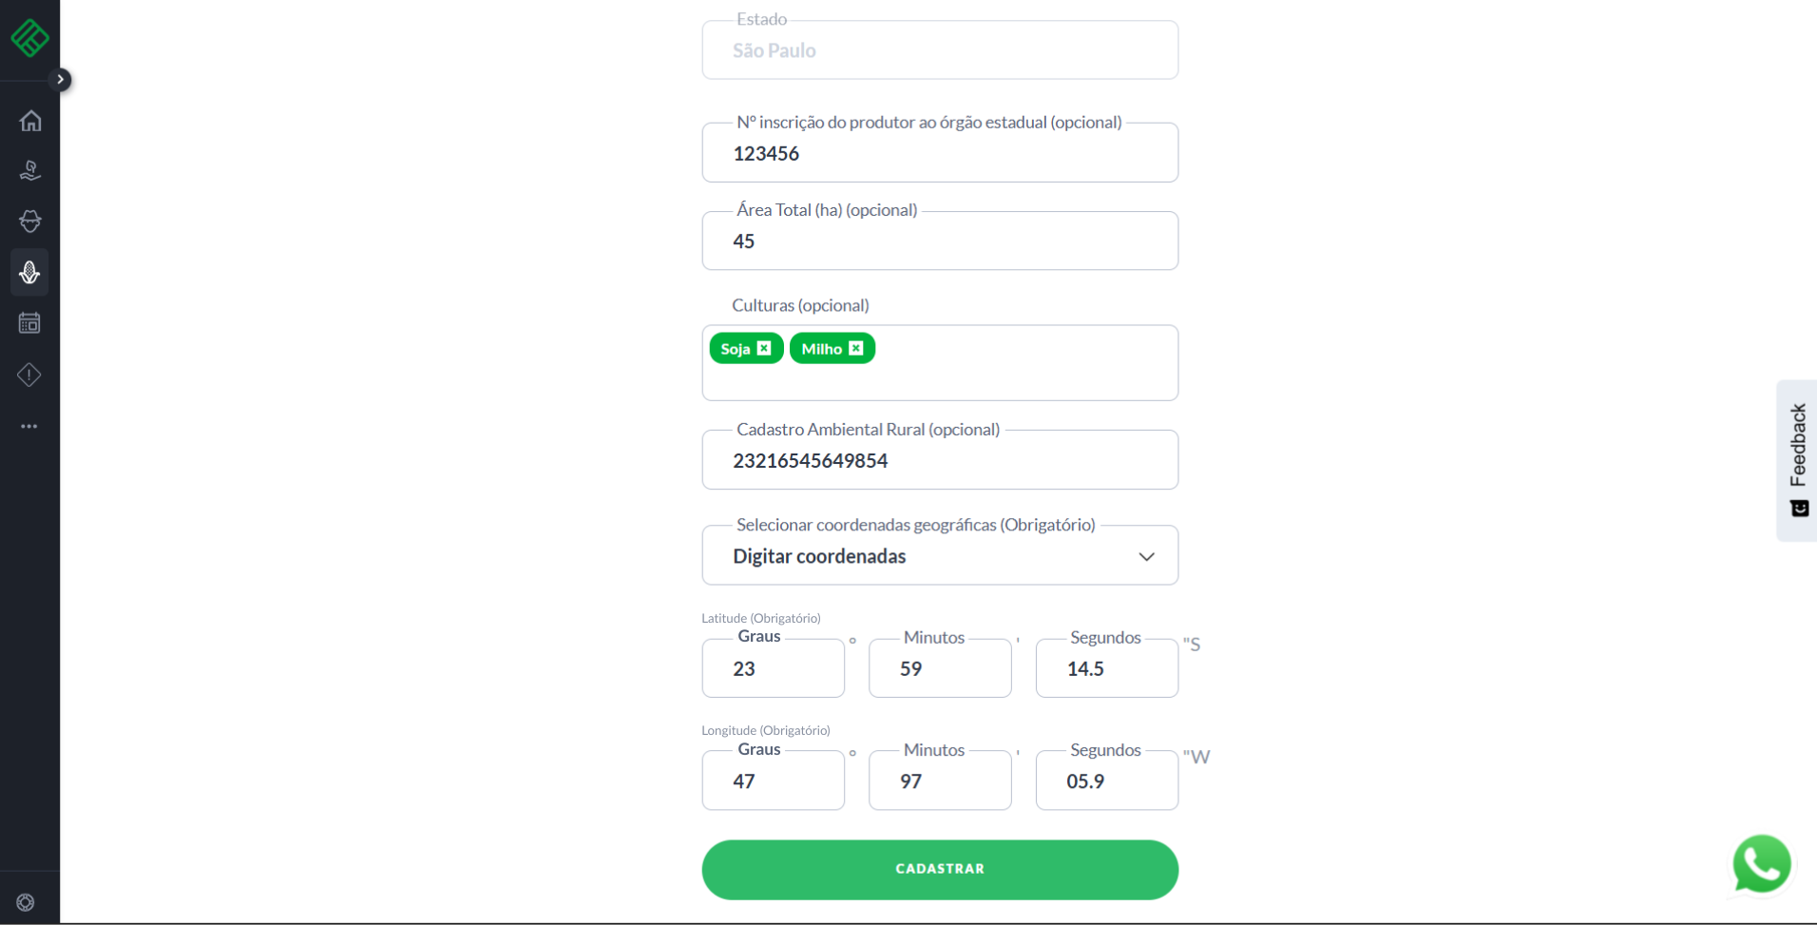The height and width of the screenshot is (925, 1817).
Task: Focus the Cadastro Ambiental Rural field
Action: pos(939,461)
